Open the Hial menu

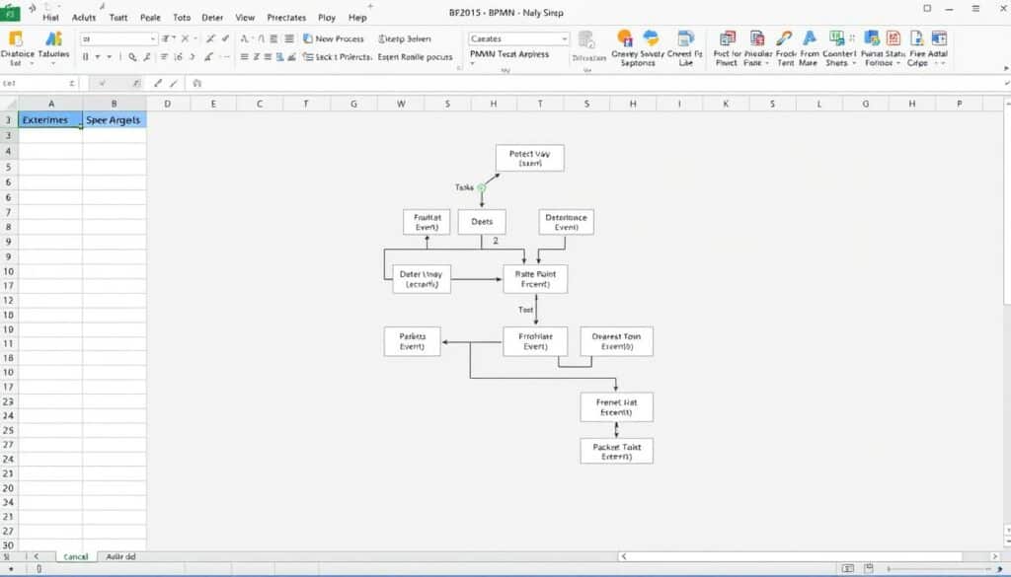(x=50, y=18)
